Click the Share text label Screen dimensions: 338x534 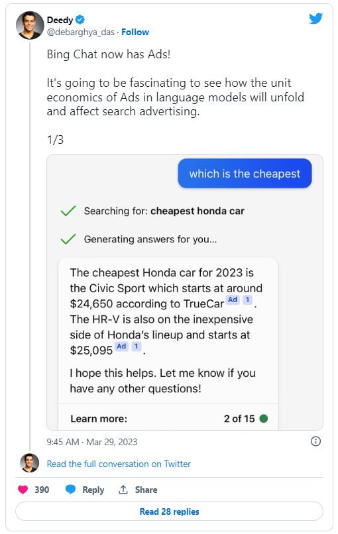[x=146, y=490]
